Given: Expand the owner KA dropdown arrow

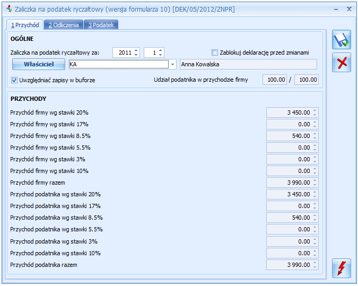Looking at the screenshot, I should 172,64.
